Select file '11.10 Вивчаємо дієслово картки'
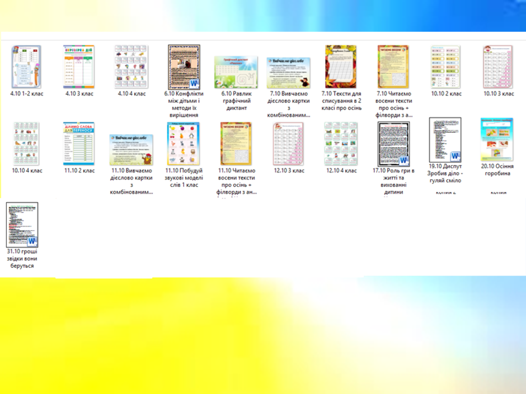The height and width of the screenshot is (394, 526). 131,149
